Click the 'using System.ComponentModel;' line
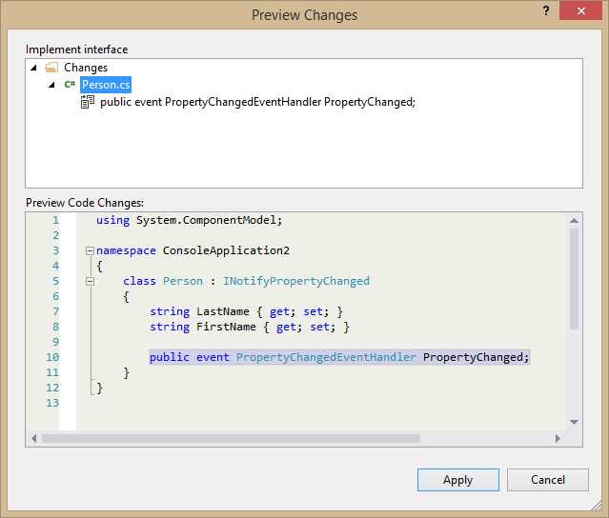609x518 pixels. pyautogui.click(x=189, y=220)
